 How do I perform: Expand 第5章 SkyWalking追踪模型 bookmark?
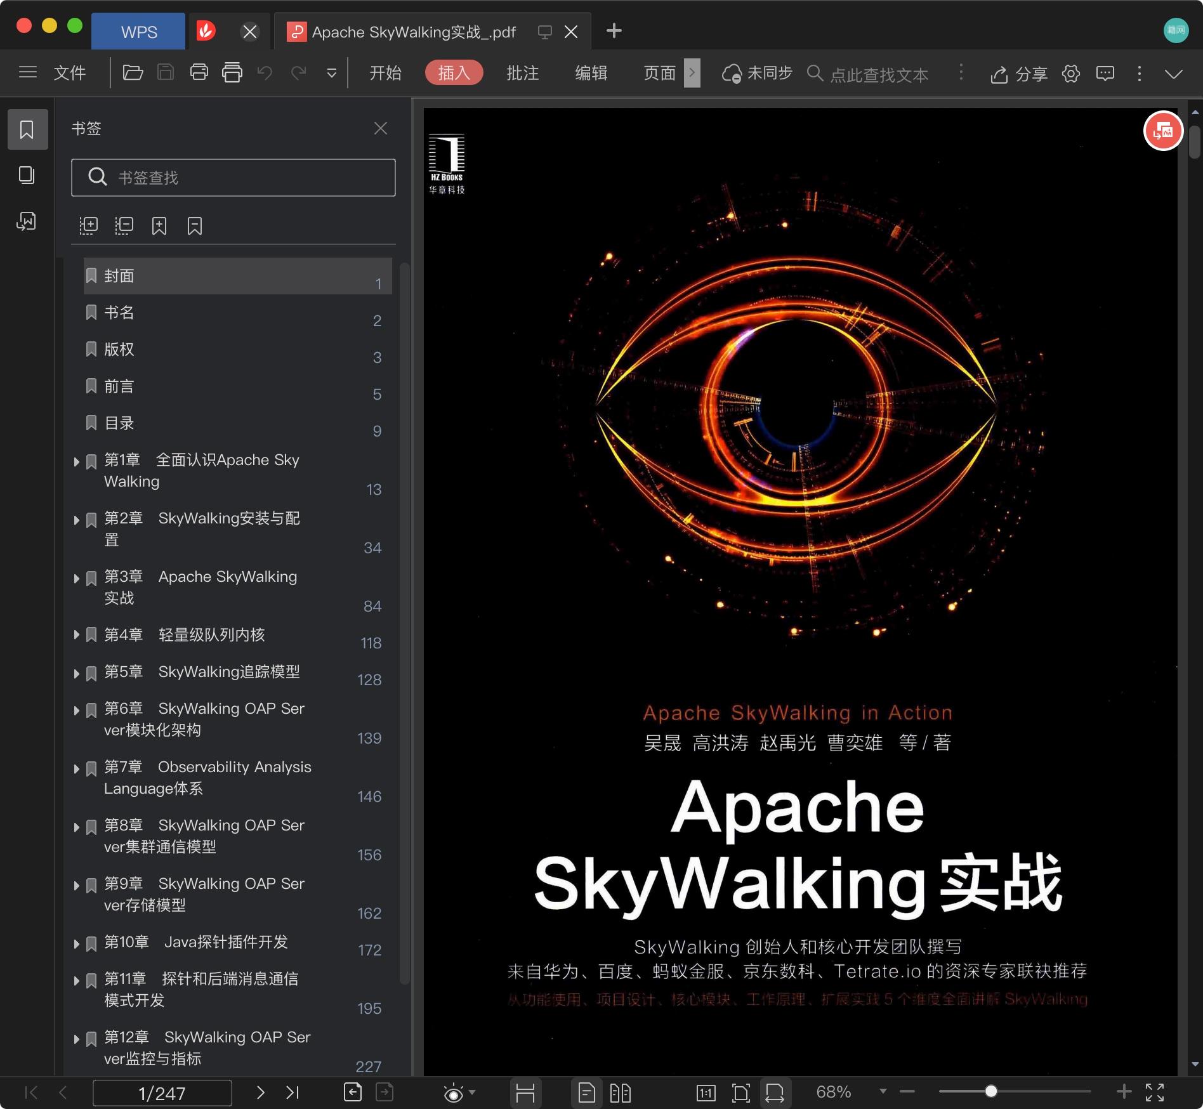pos(76,674)
